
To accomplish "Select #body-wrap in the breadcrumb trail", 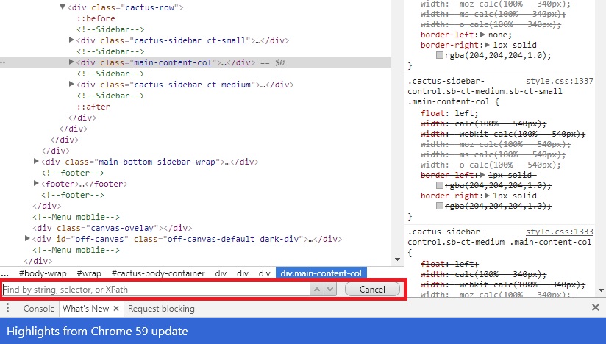I will (x=43, y=273).
